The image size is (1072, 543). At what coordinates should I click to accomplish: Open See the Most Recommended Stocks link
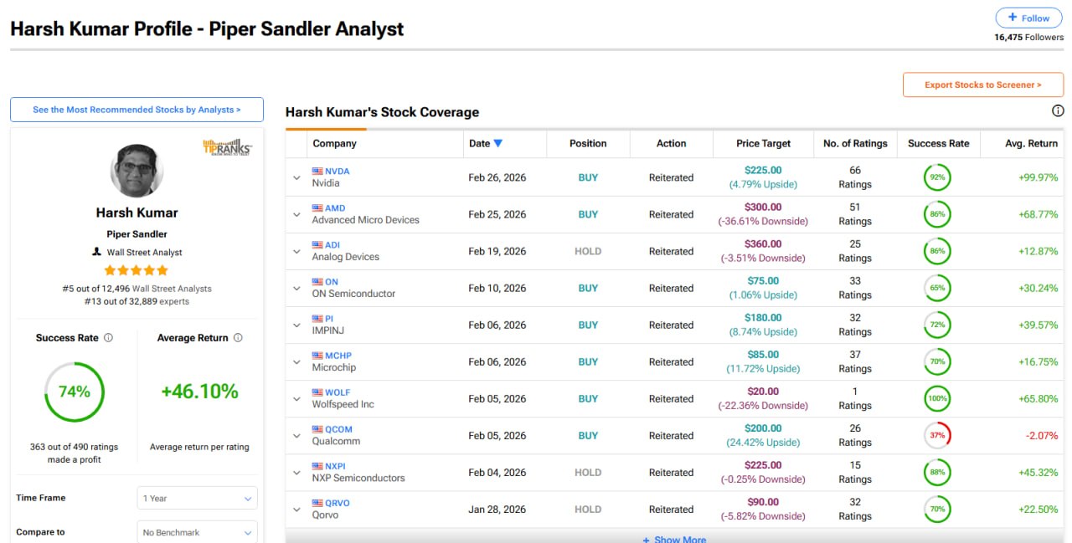point(137,110)
